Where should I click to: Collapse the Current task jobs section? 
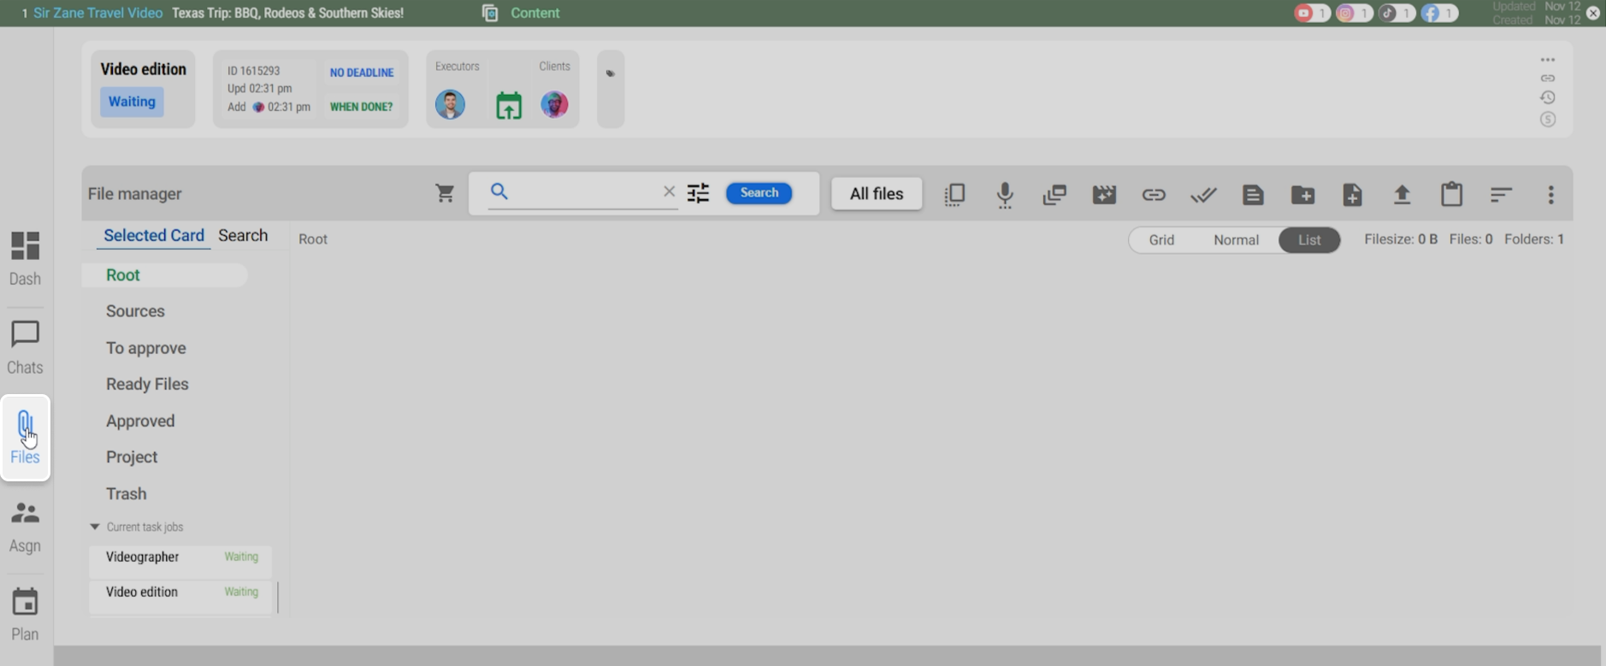tap(95, 527)
